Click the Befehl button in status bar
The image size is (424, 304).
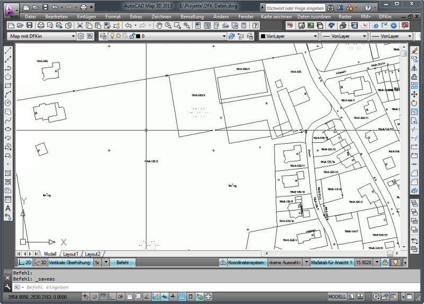pyautogui.click(x=123, y=262)
